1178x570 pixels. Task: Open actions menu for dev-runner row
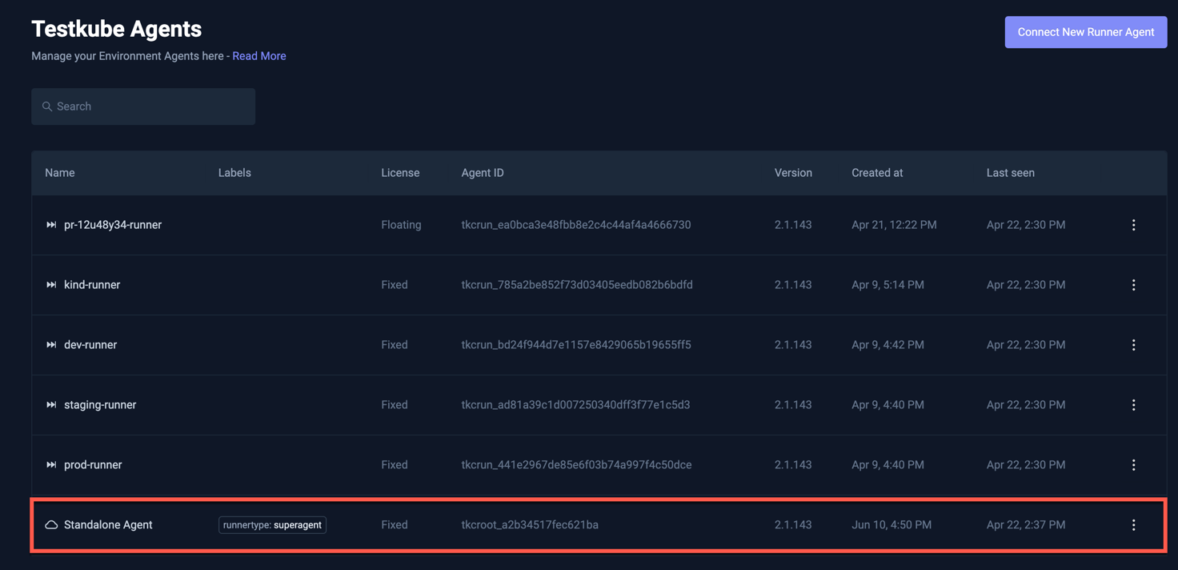coord(1133,345)
